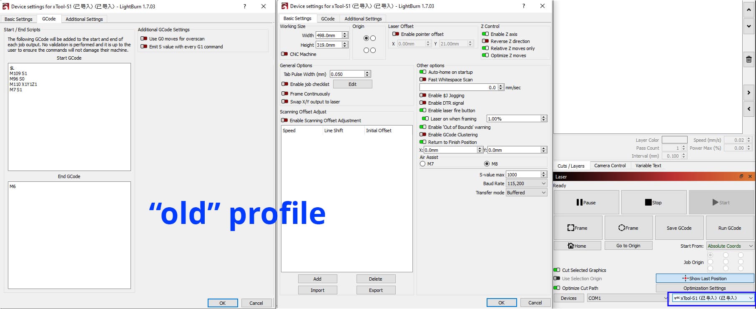Viewport: 756px width, 309px height.
Task: Pause the laser job
Action: tap(586, 202)
